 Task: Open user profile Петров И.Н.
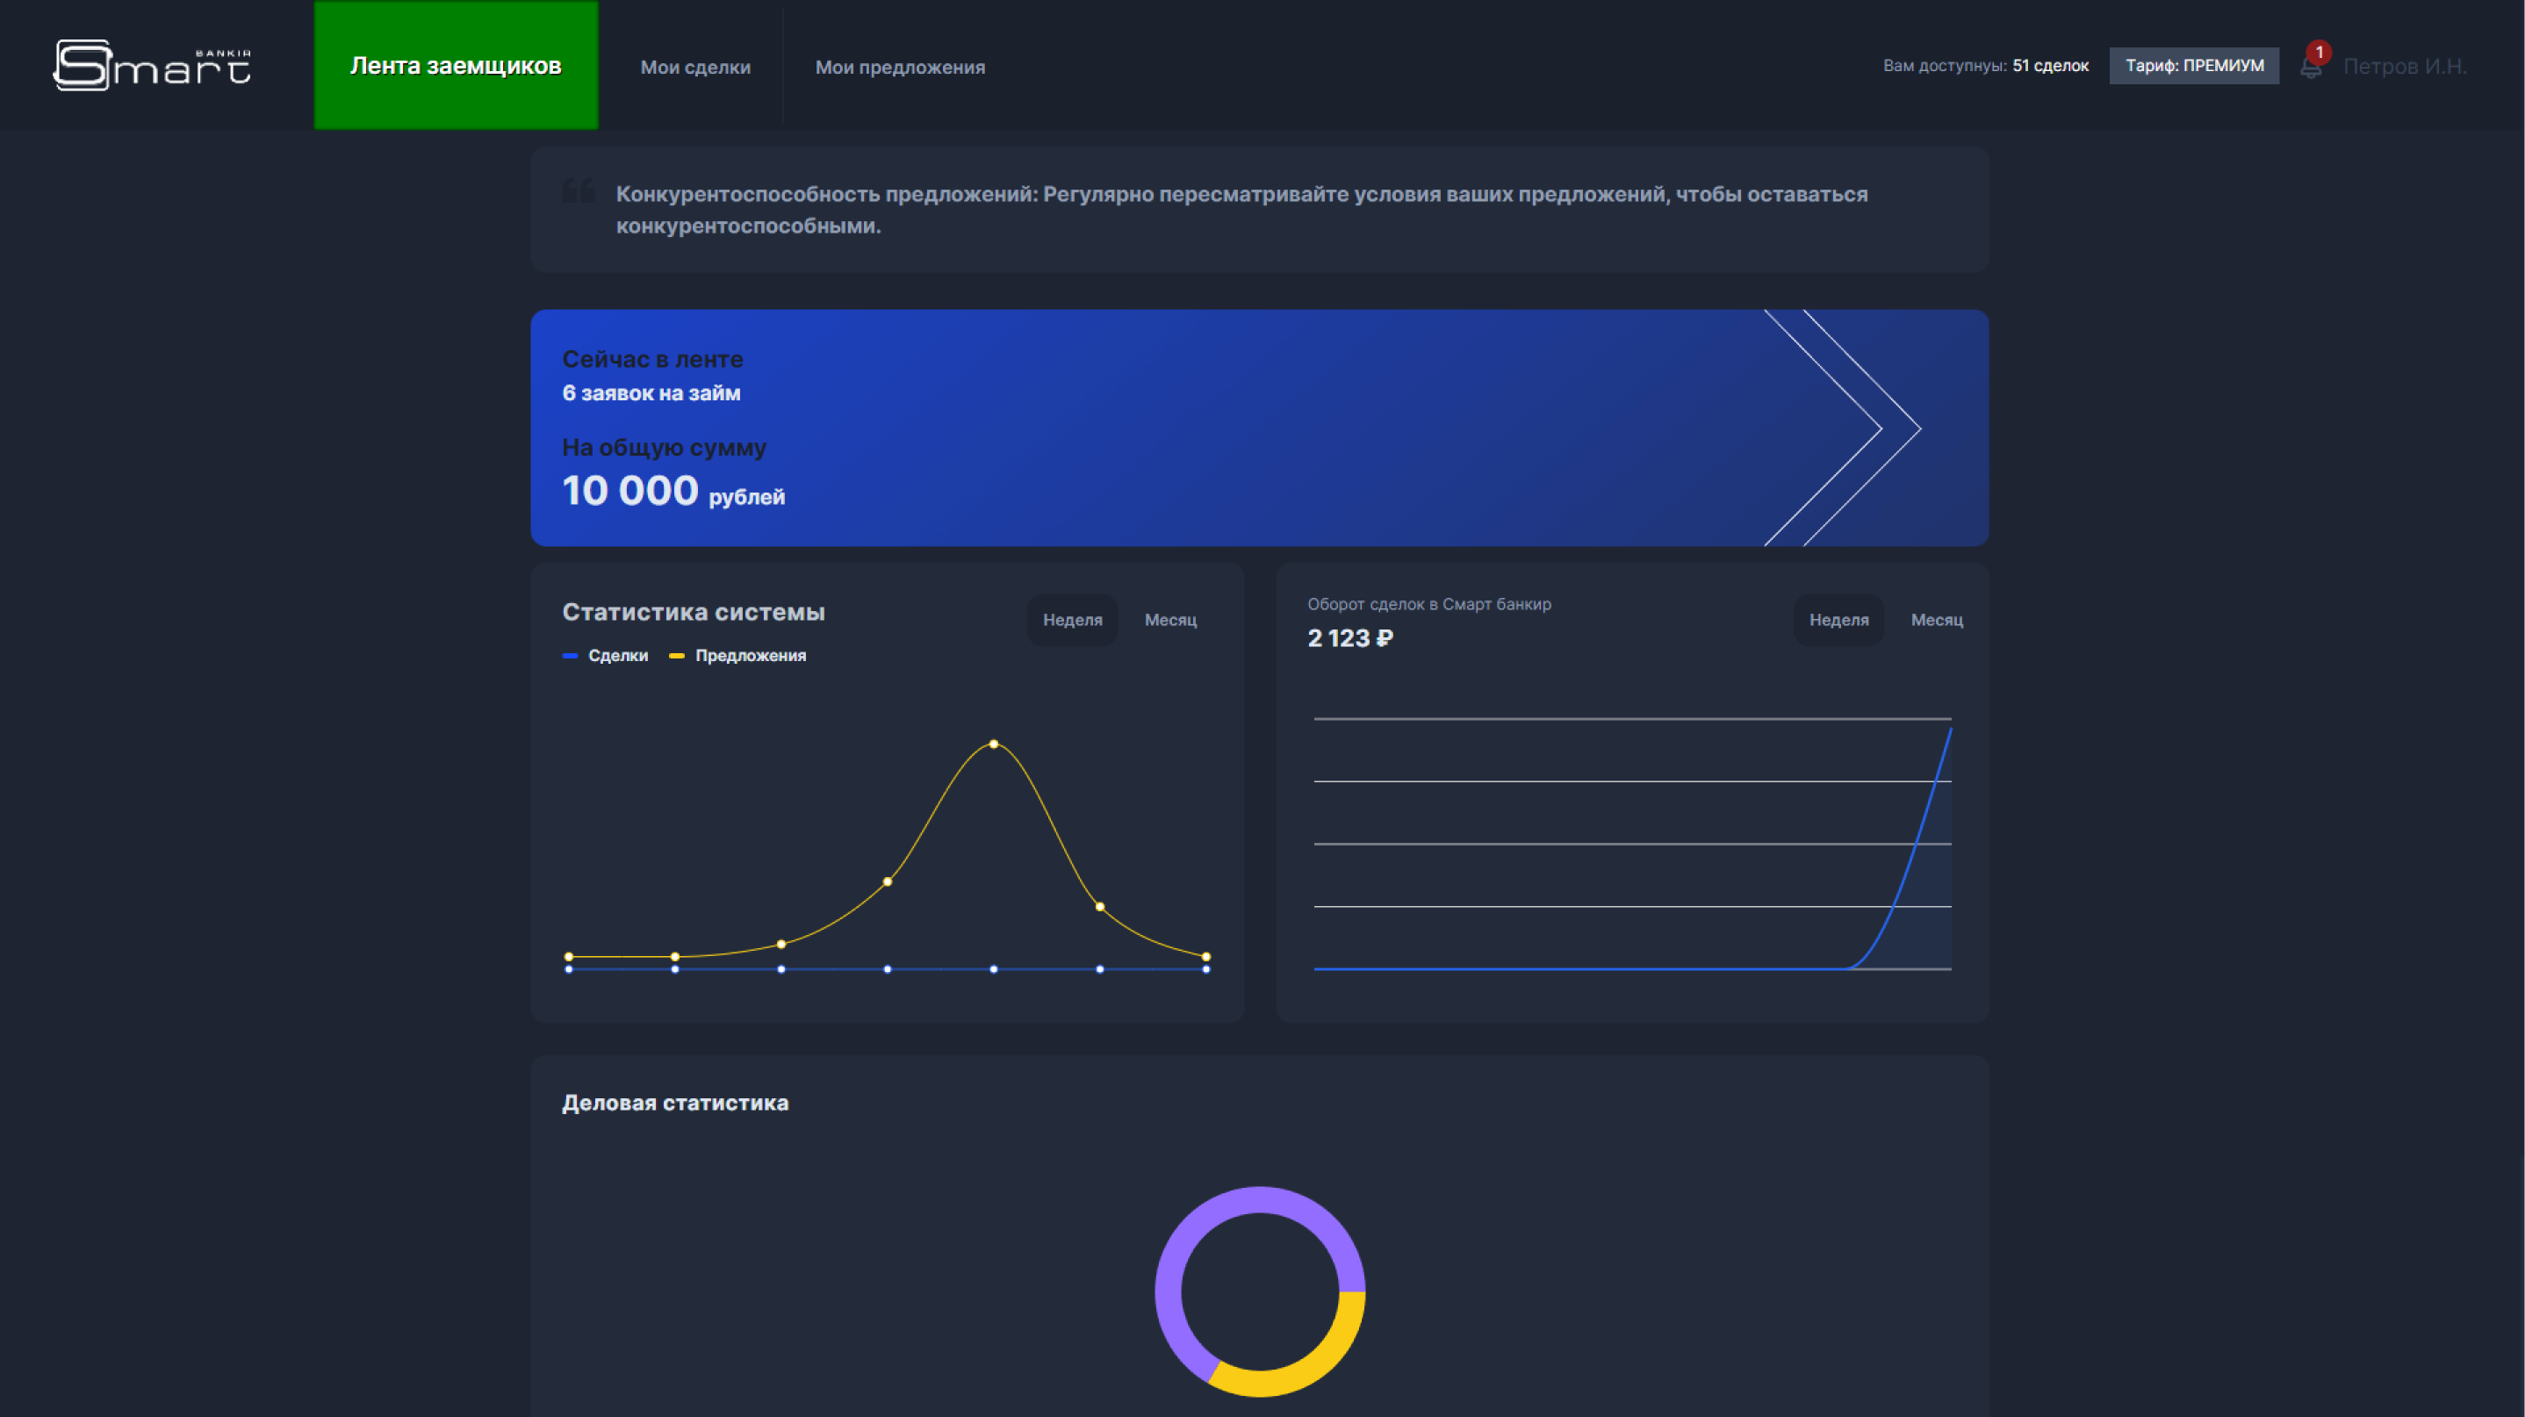coord(2404,67)
